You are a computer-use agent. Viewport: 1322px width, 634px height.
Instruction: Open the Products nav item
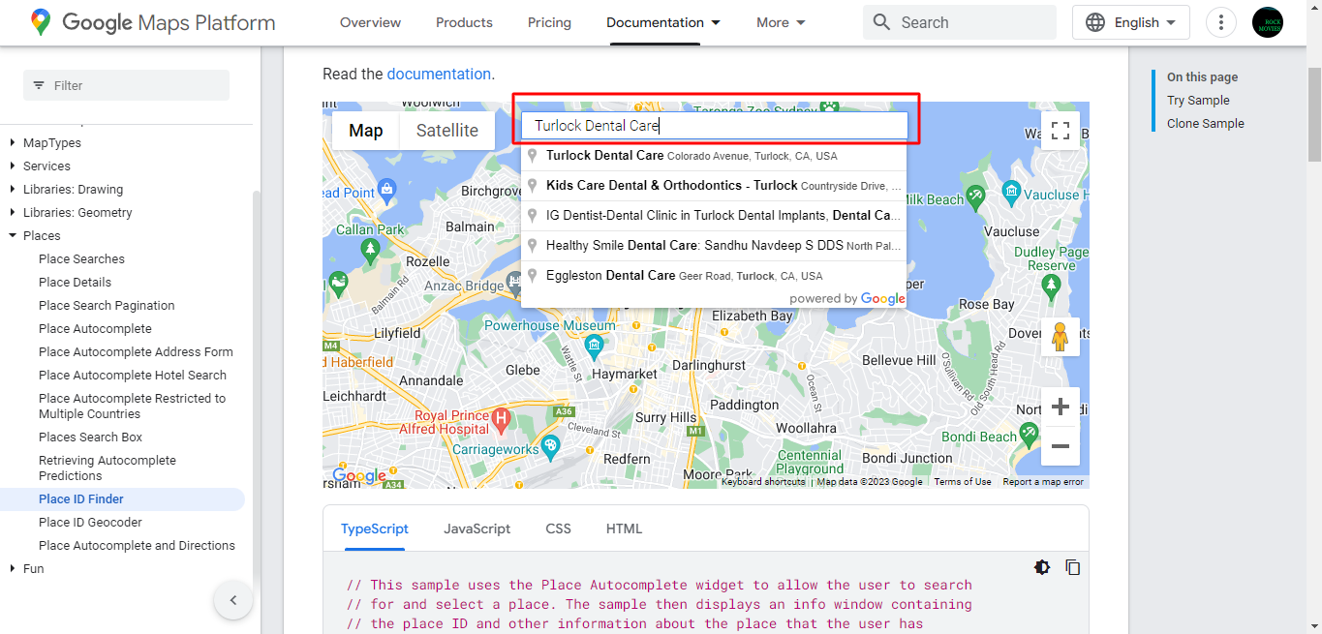(465, 22)
